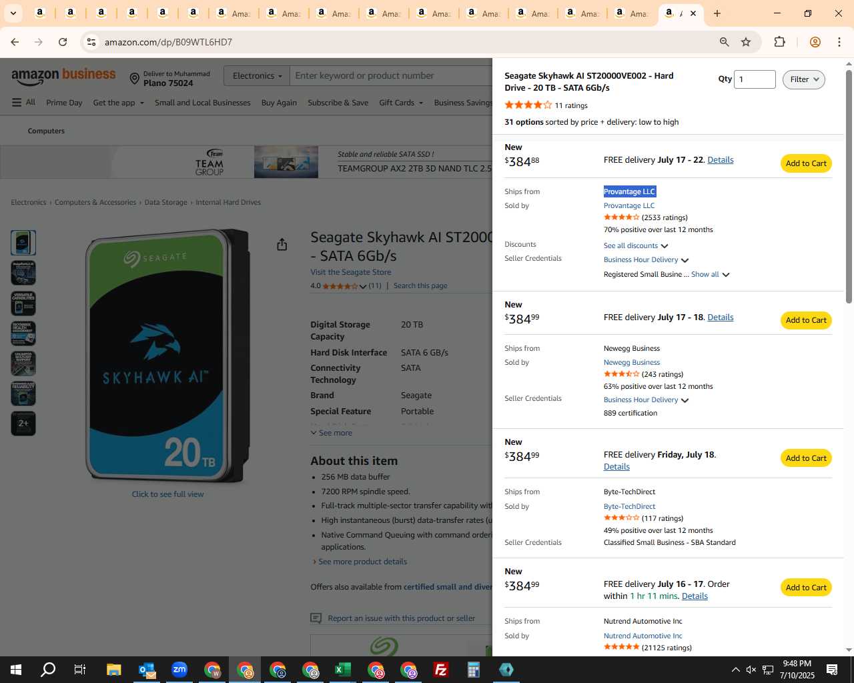This screenshot has width=854, height=683.
Task: Open the muted volume control in tray
Action: click(751, 670)
